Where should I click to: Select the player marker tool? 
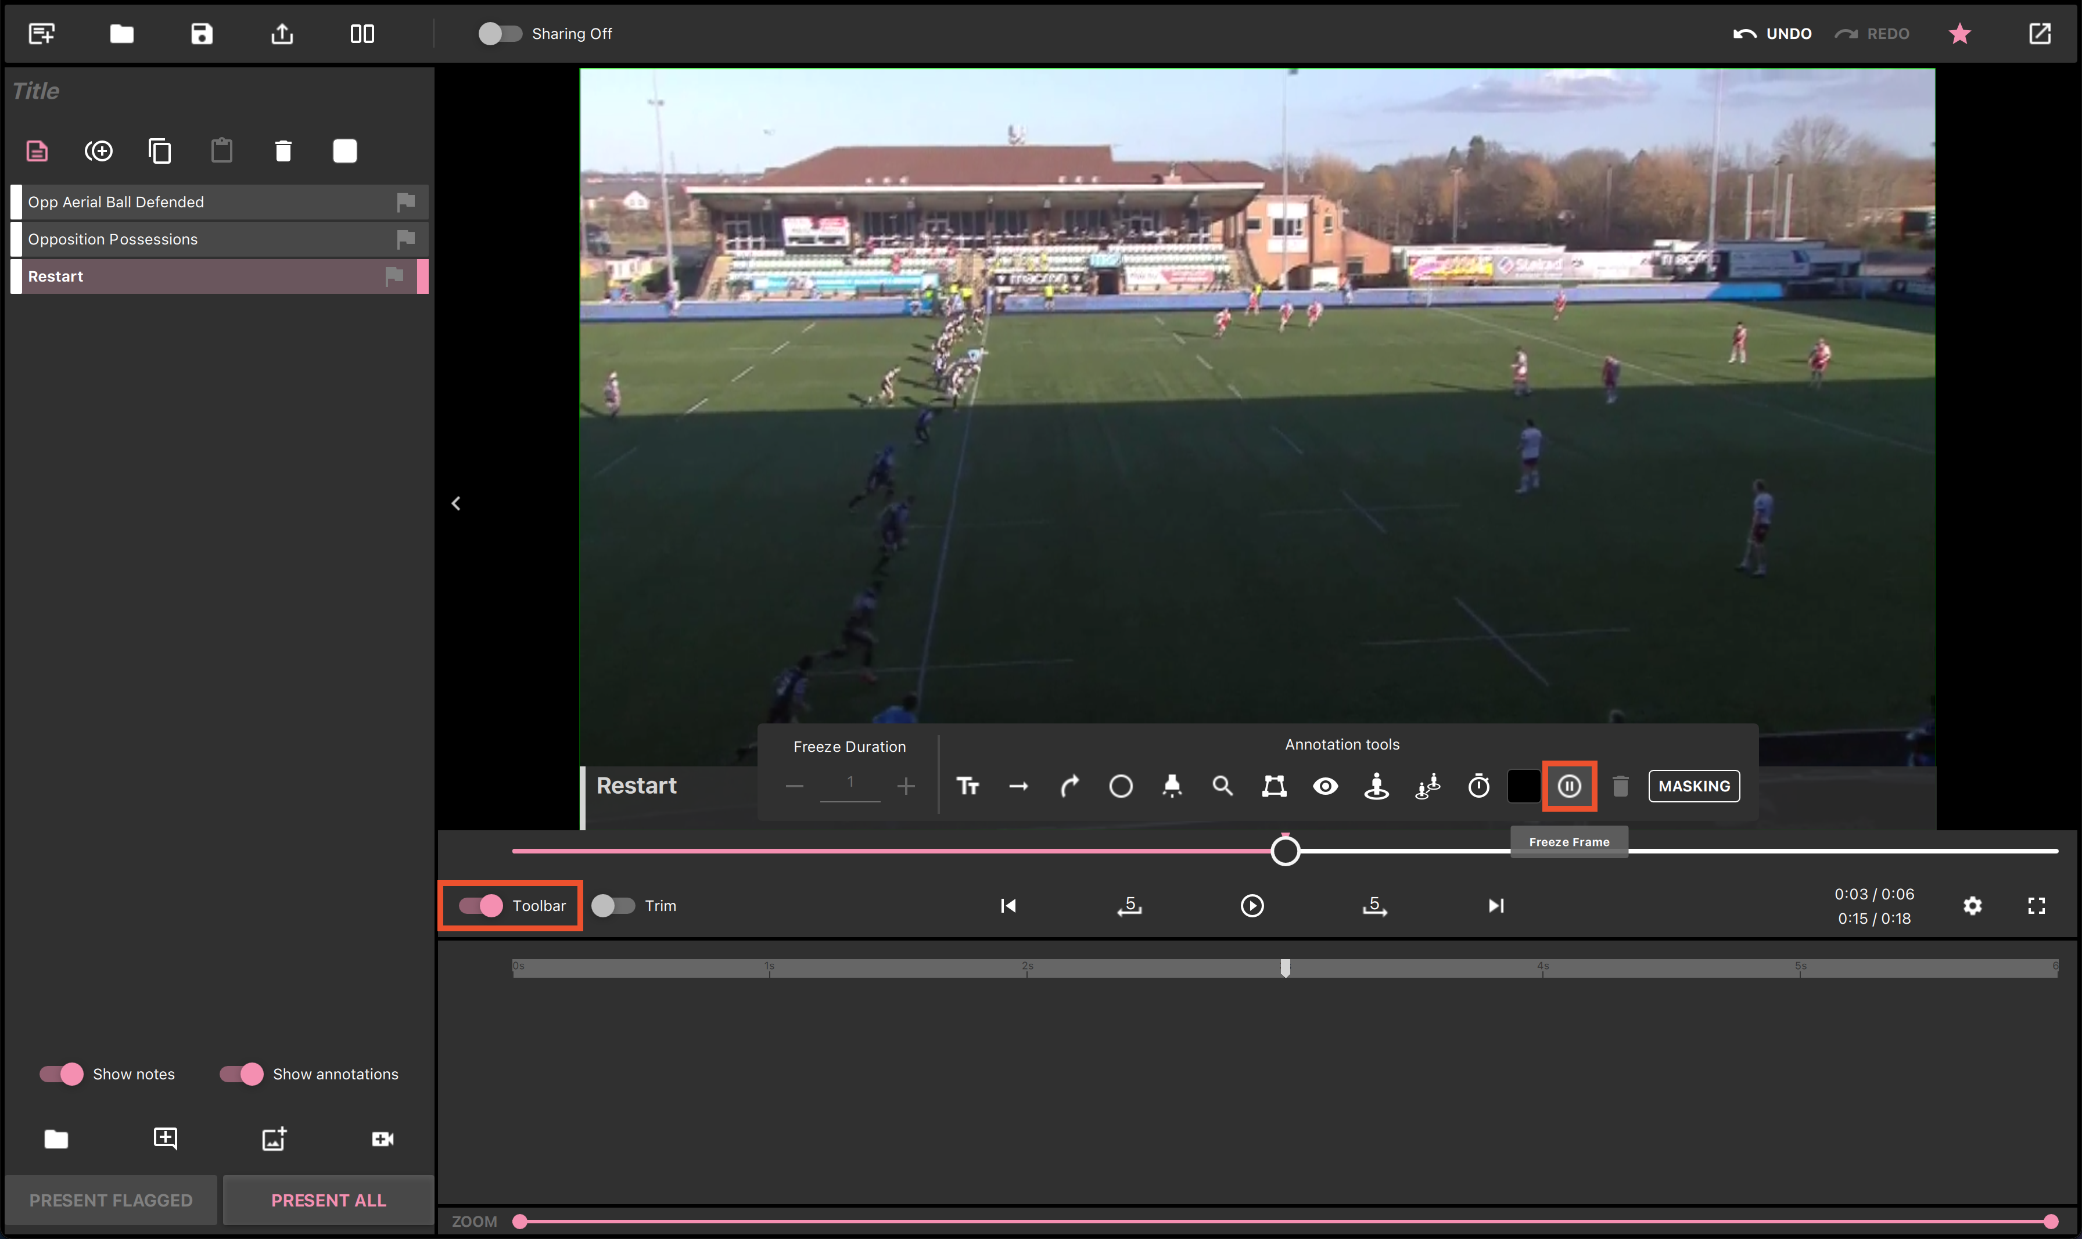click(x=1376, y=786)
